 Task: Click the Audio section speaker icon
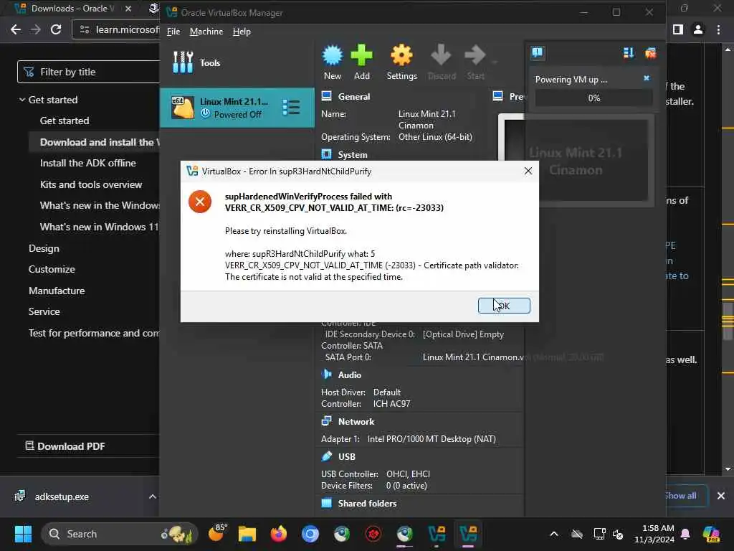(x=327, y=375)
